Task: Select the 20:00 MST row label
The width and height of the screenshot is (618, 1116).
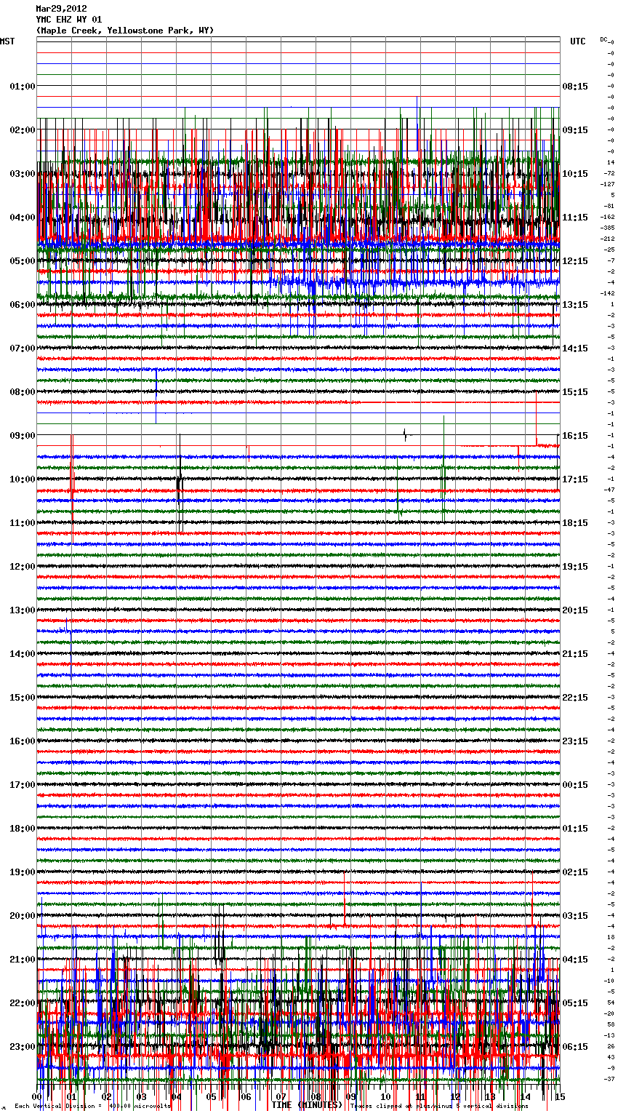Action: (x=23, y=916)
